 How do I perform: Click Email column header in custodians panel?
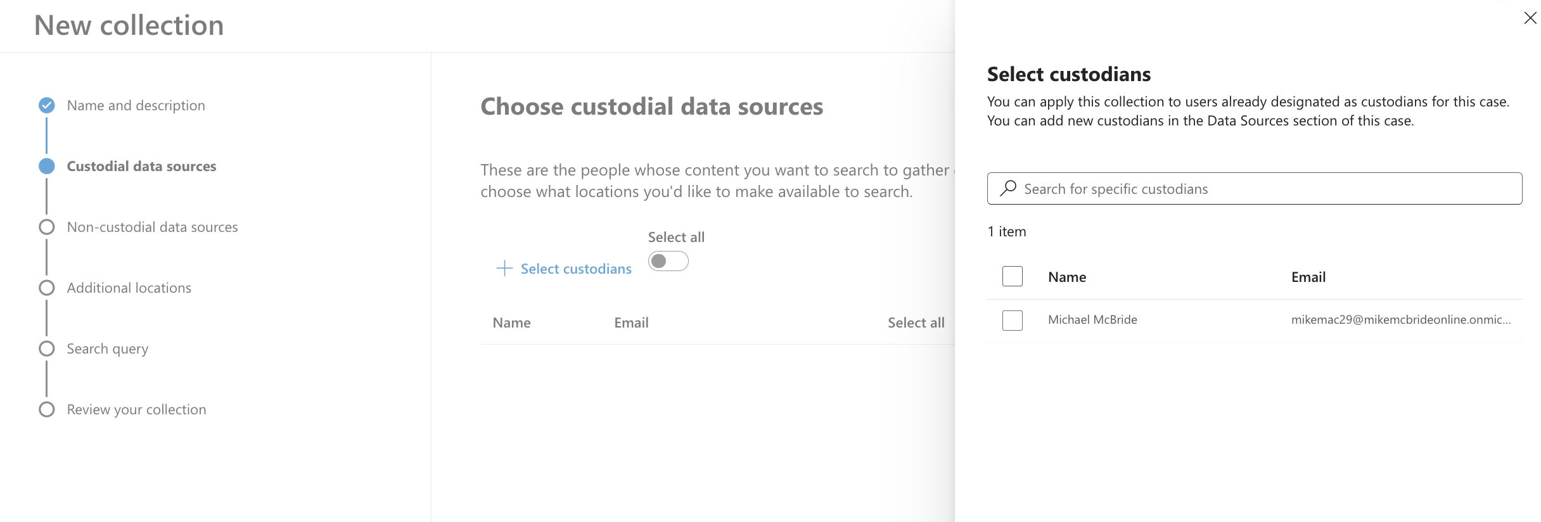tap(1308, 277)
